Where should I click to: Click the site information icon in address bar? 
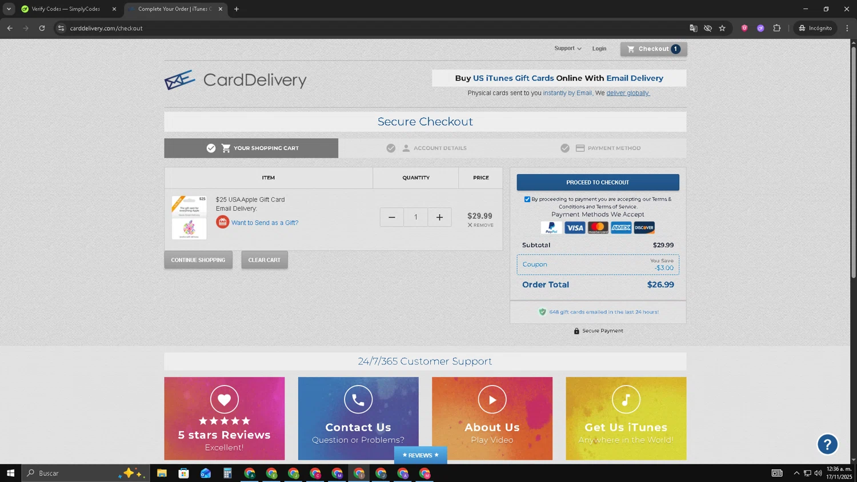[61, 28]
